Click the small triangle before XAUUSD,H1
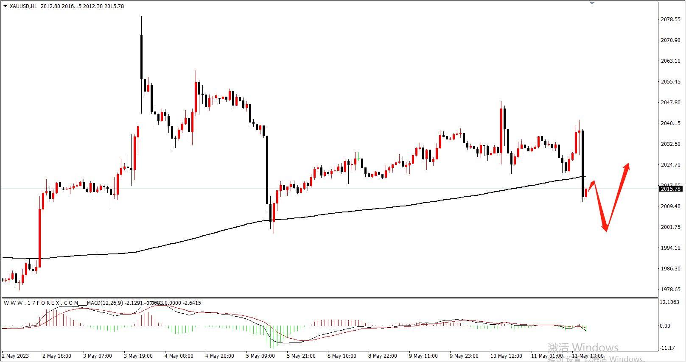 coord(5,6)
